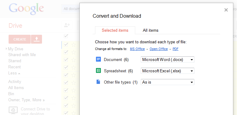Click the blue Document type icon
This screenshot has width=237, height=115.
pos(98,59)
